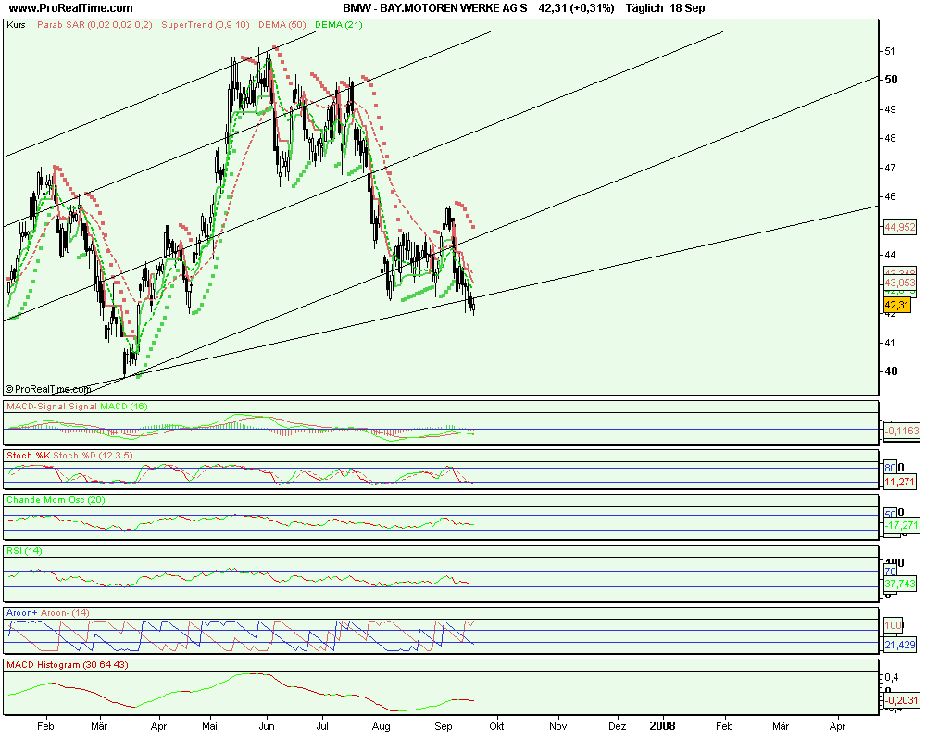The width and height of the screenshot is (926, 741).
Task: Click the Dez month label on time axis
Action: pyautogui.click(x=617, y=726)
